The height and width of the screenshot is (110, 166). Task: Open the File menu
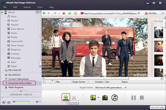coord(5,7)
